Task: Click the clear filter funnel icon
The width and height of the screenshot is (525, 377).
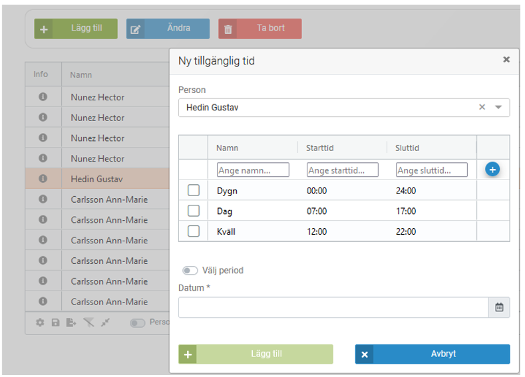Action: pyautogui.click(x=88, y=322)
